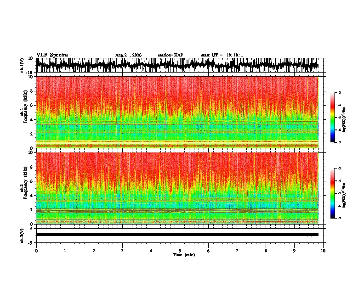The image size is (364, 281).
Task: Click the 5 minute tick on time axis
Action: coord(180,251)
